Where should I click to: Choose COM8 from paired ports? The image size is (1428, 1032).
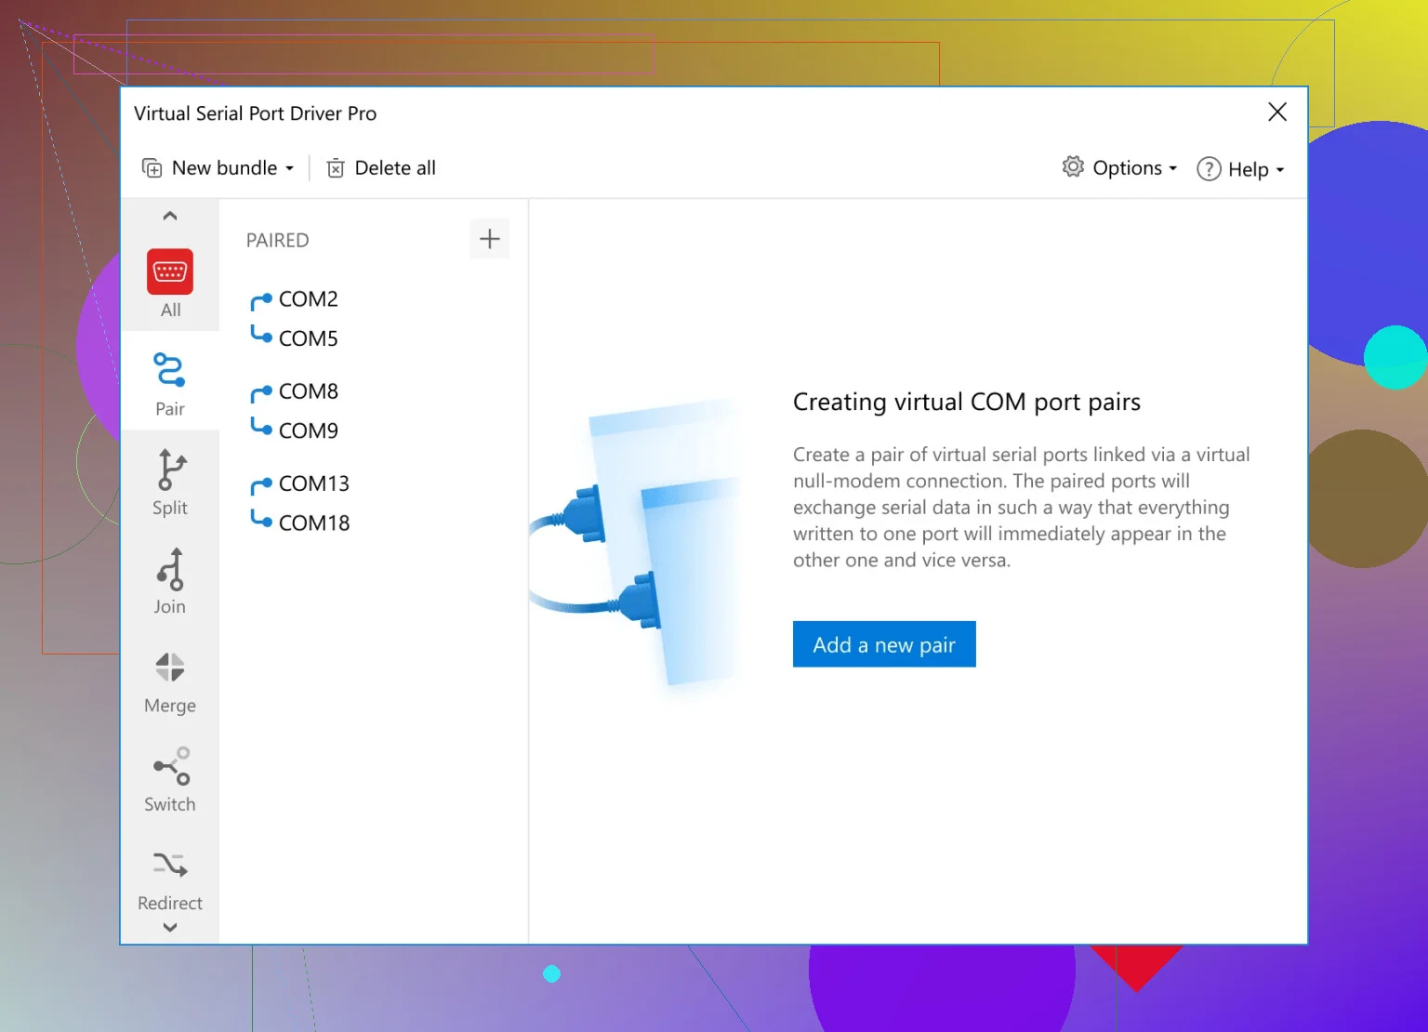[308, 391]
